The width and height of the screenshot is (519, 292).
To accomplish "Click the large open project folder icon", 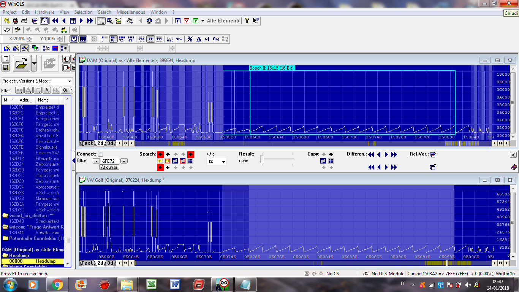I will pos(22,63).
